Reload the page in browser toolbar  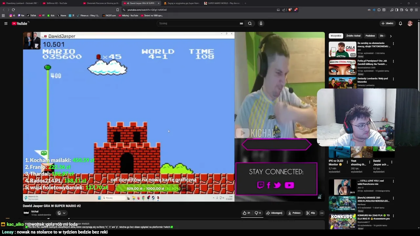pos(13,10)
